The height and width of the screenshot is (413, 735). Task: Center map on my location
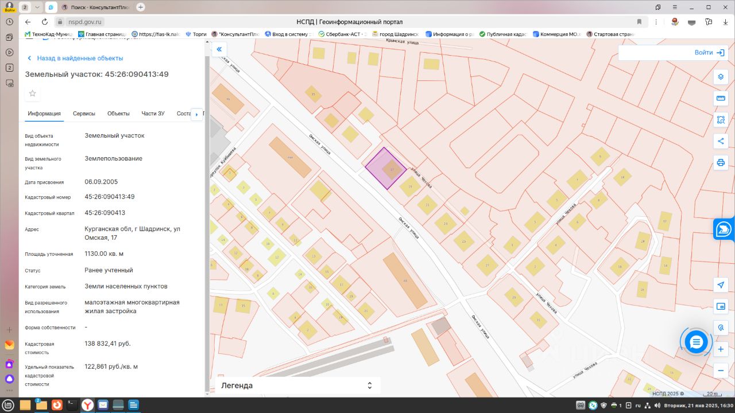721,285
